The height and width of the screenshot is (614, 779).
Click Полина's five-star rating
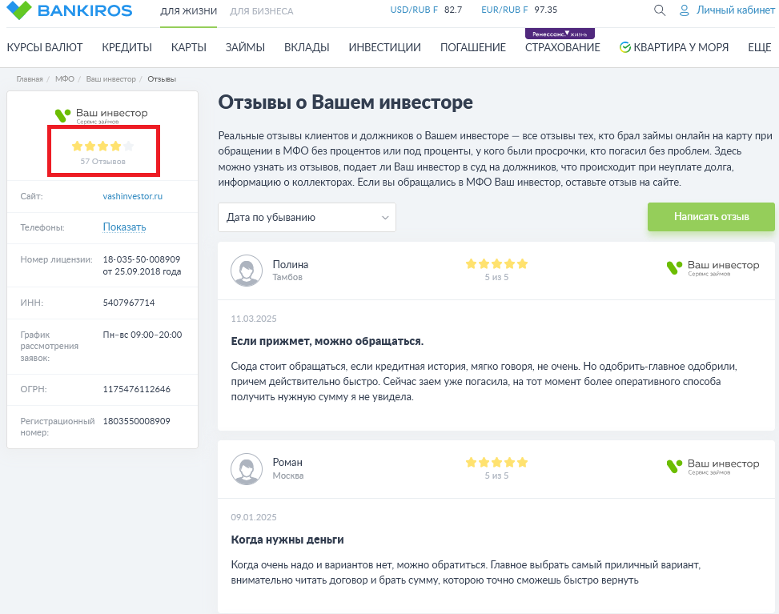click(x=496, y=264)
